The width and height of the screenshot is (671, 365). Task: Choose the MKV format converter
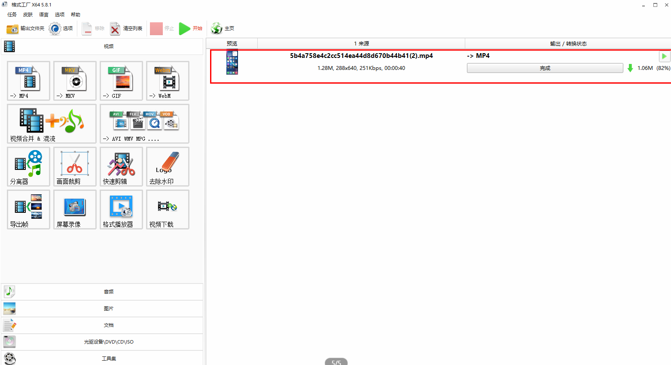(75, 81)
